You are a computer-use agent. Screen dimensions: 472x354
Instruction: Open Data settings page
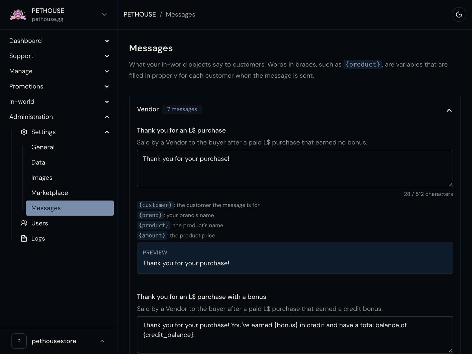point(38,162)
